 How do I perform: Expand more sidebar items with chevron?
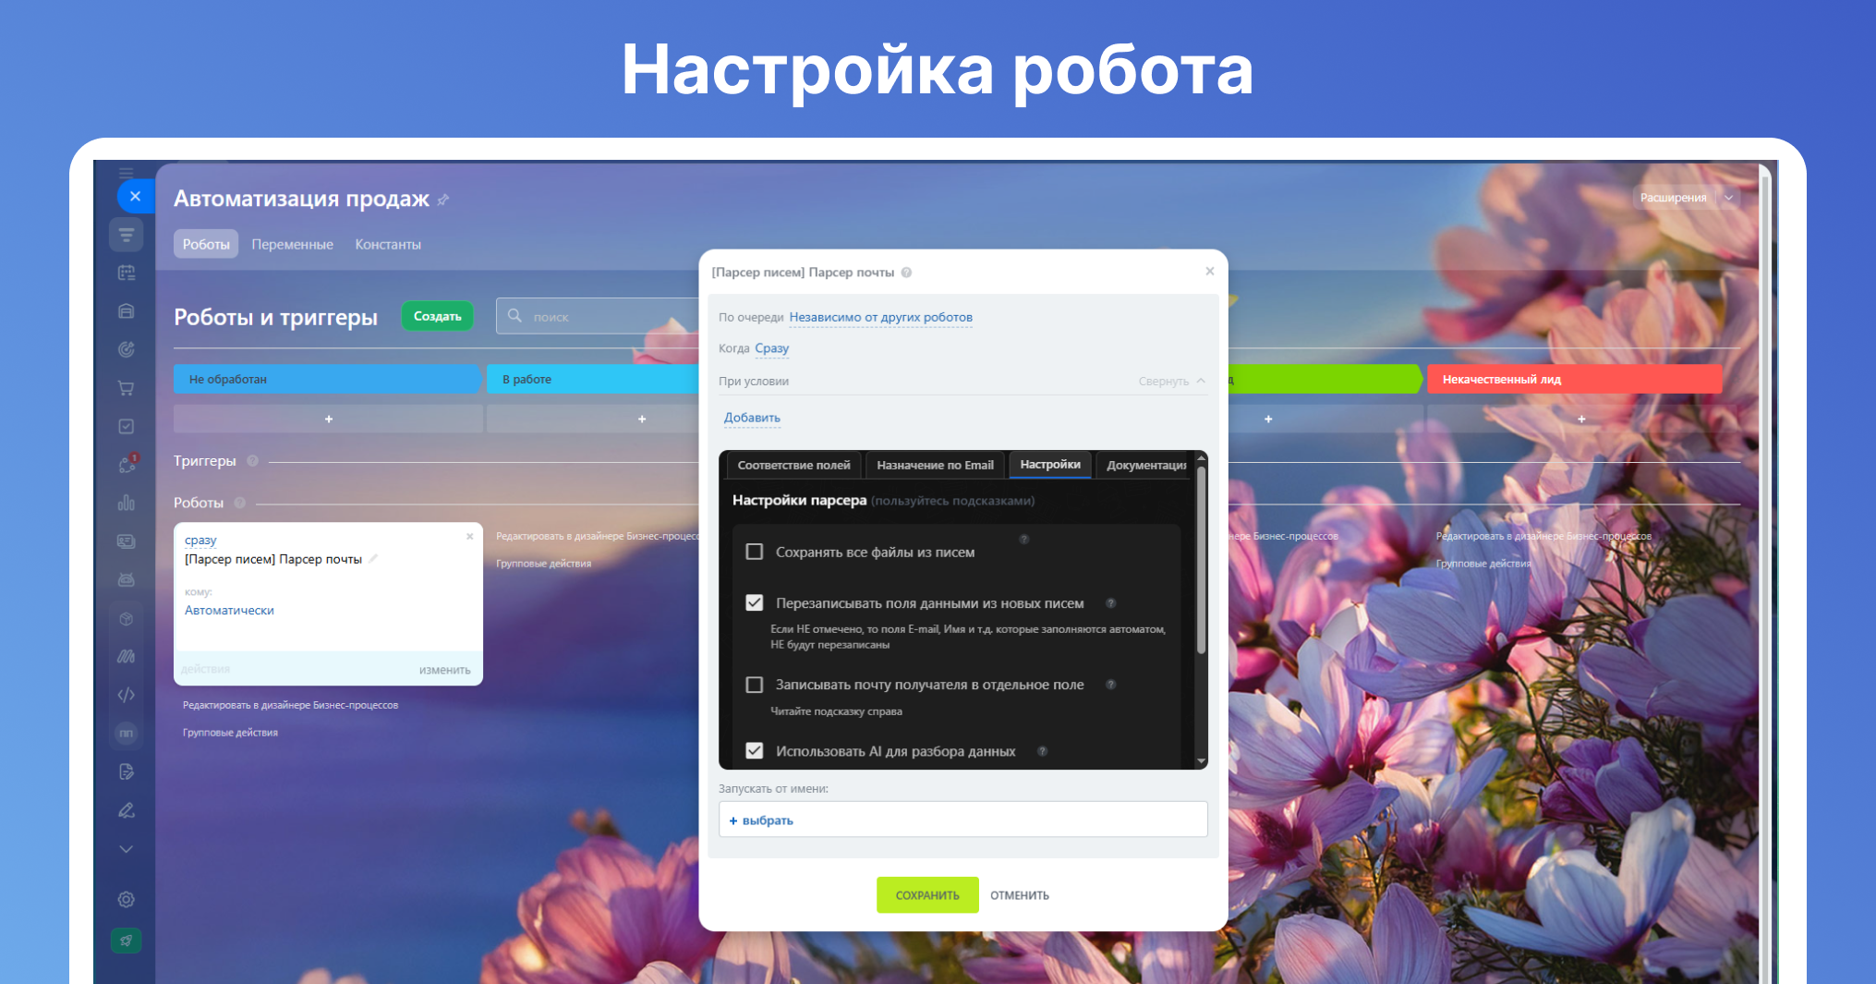coord(127,849)
